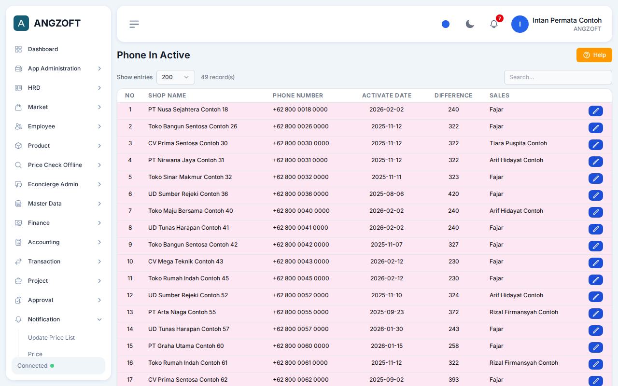
Task: Expand the HRD sidebar section
Action: click(58, 88)
